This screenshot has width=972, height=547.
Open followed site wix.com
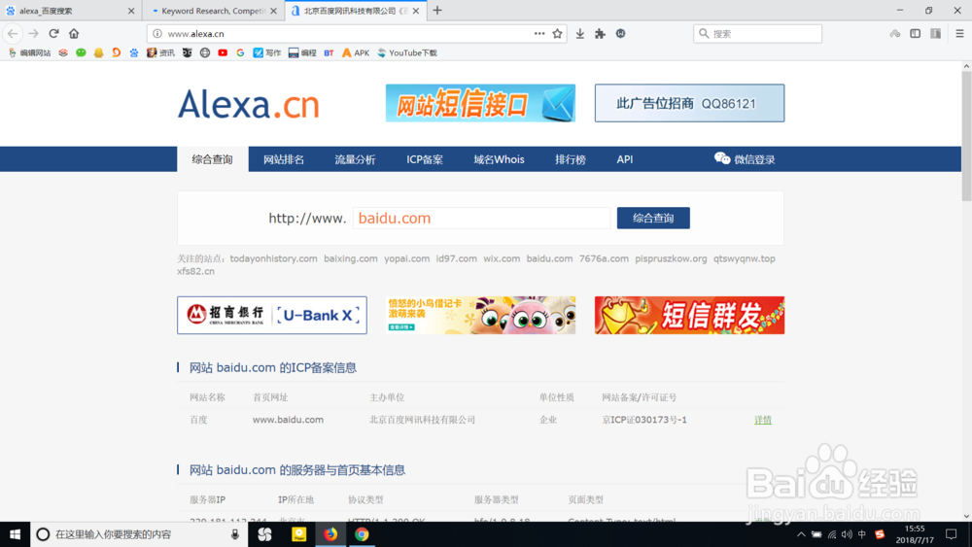502,259
